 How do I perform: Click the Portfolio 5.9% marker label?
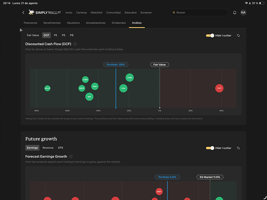168,177
